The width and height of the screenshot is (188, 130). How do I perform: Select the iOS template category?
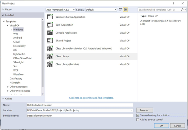pos(15,50)
